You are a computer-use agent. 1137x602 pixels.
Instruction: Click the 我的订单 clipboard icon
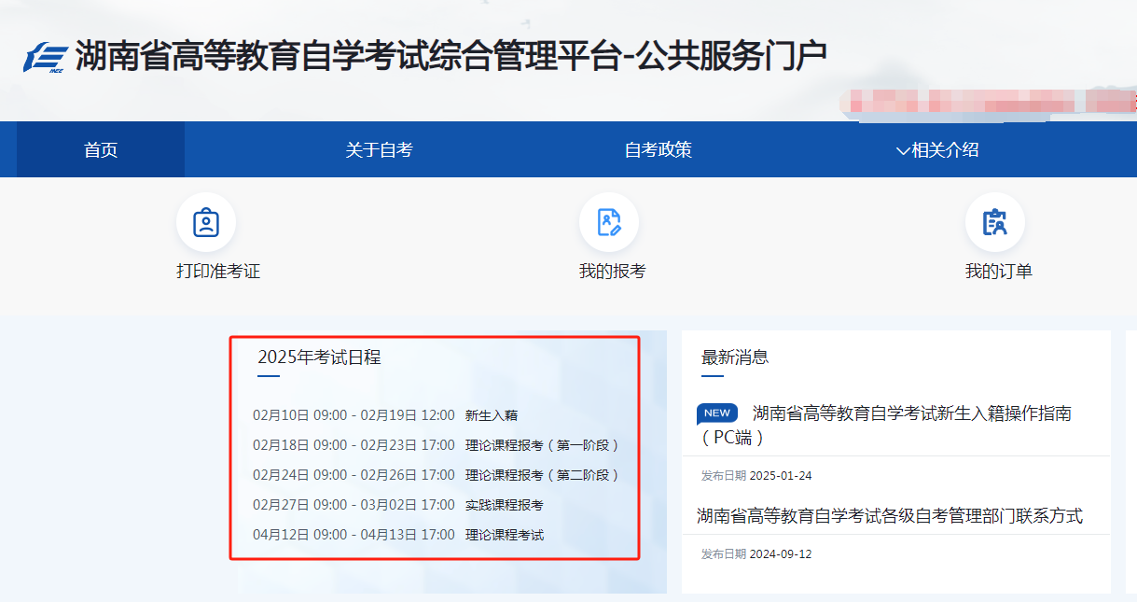pos(995,222)
